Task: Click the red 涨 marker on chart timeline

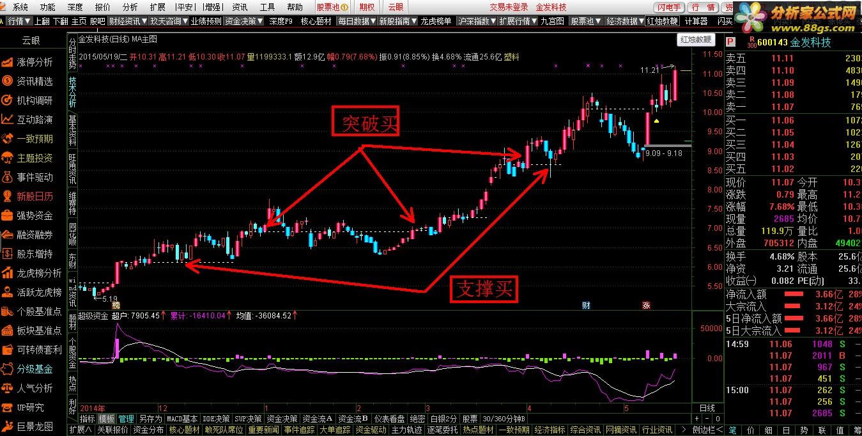Action: 646,305
